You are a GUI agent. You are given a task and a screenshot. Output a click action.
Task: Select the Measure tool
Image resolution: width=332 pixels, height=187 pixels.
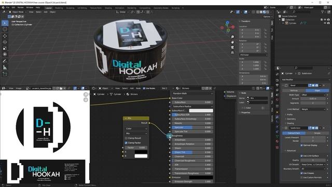tap(5, 68)
